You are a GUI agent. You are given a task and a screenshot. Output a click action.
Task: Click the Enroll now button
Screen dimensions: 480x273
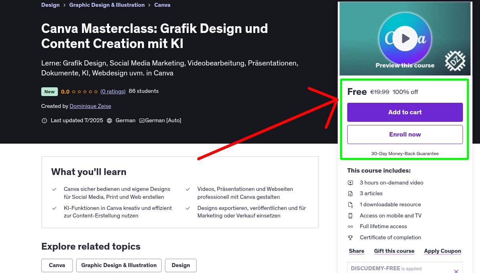click(x=405, y=134)
